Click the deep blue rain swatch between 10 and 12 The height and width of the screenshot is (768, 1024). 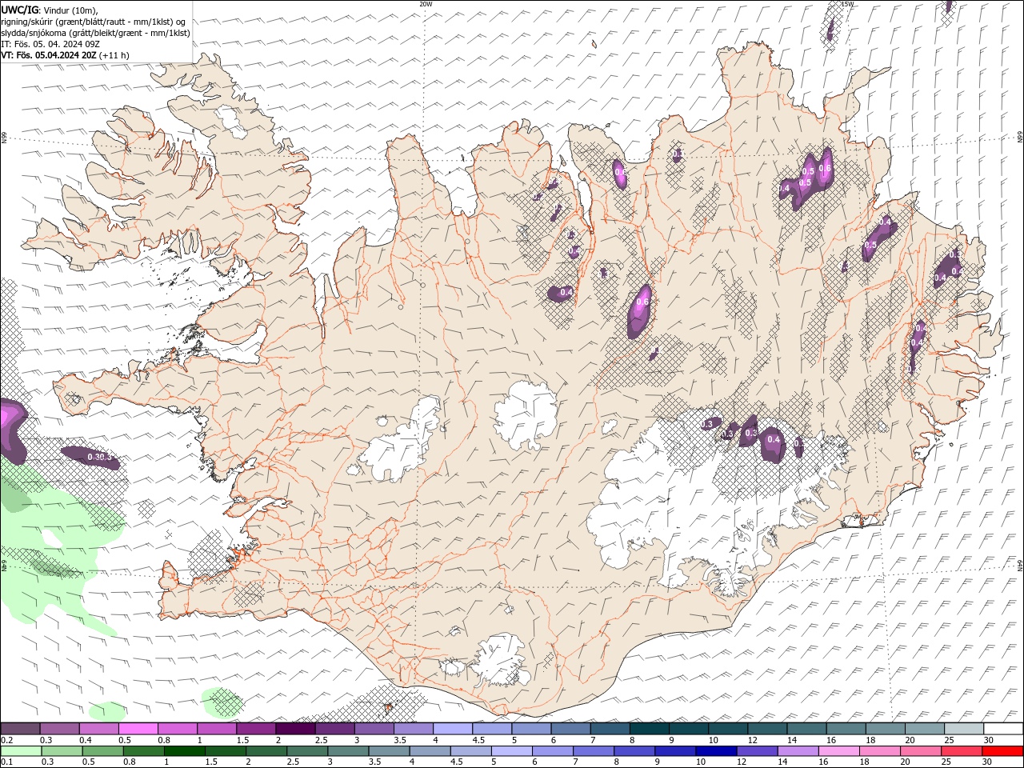[x=715, y=751]
